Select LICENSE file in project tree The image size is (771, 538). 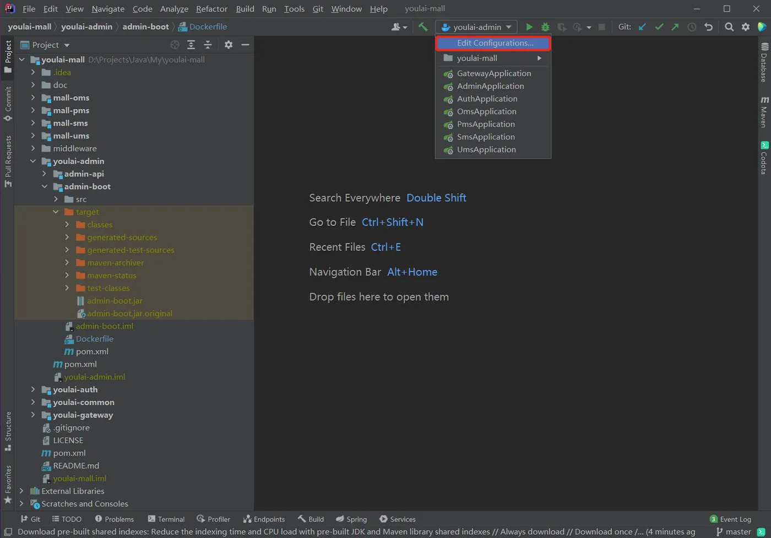point(68,440)
